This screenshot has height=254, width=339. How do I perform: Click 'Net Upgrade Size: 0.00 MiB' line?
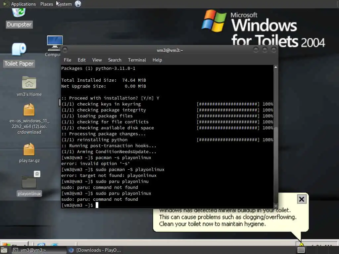pyautogui.click(x=104, y=86)
